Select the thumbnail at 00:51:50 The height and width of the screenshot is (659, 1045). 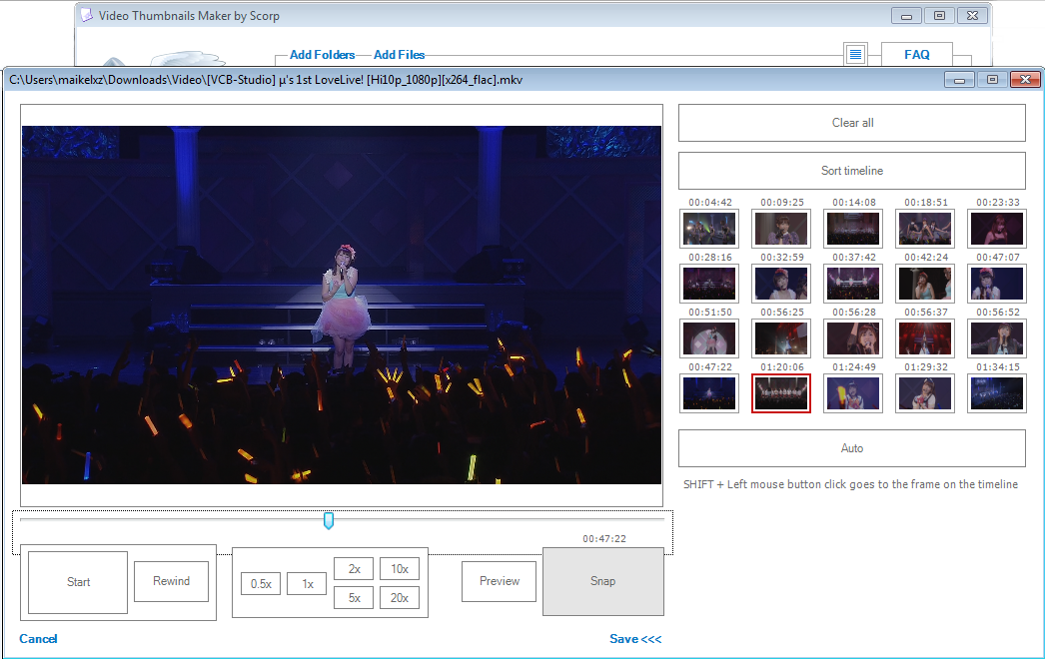[x=709, y=338]
